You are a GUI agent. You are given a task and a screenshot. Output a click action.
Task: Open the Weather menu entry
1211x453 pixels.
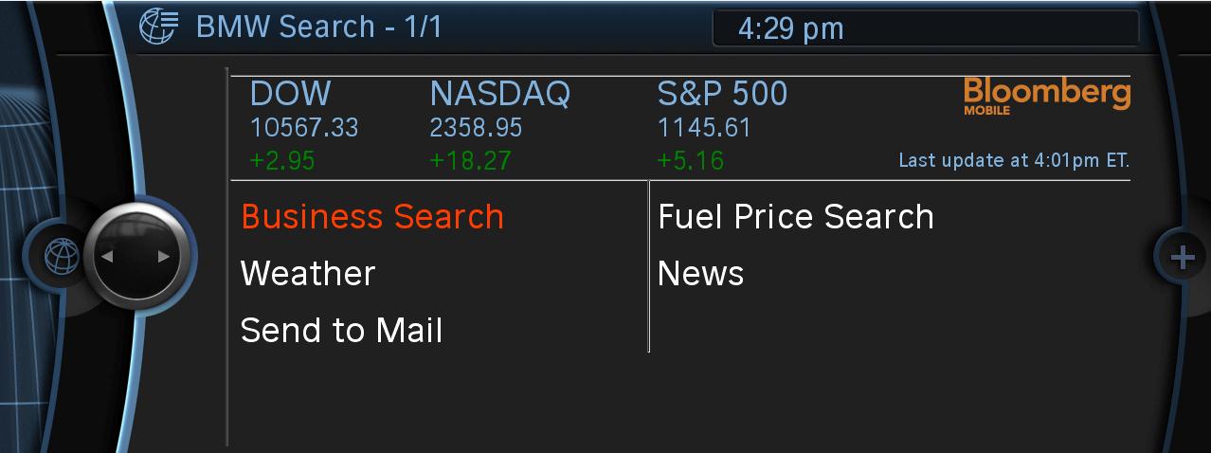point(308,274)
